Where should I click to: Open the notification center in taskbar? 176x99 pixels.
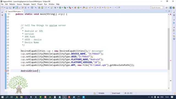point(172,97)
